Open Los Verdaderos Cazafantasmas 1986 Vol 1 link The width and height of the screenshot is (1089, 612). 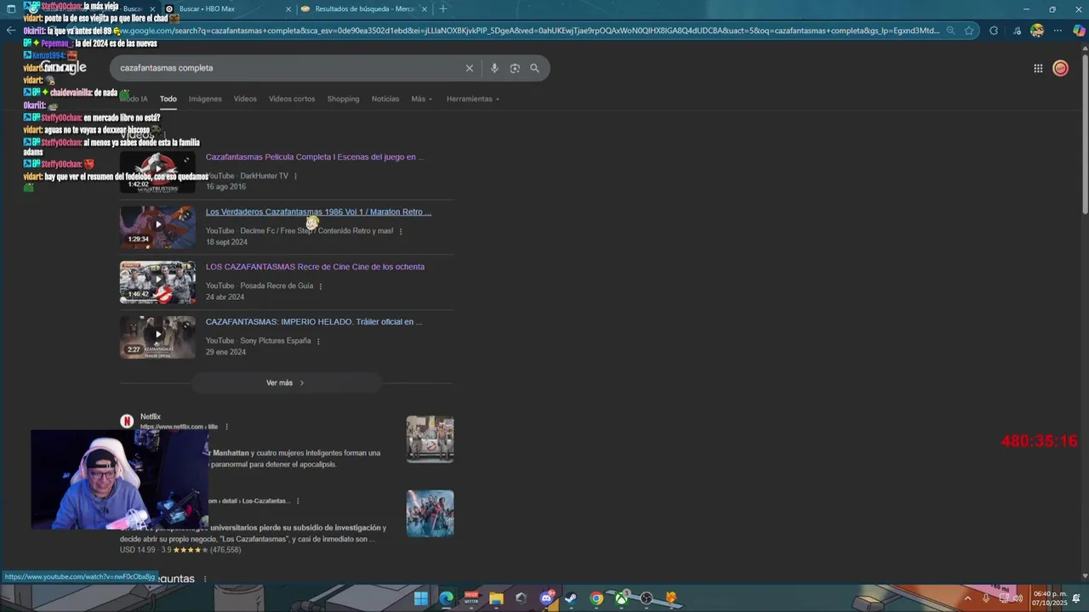click(x=318, y=212)
